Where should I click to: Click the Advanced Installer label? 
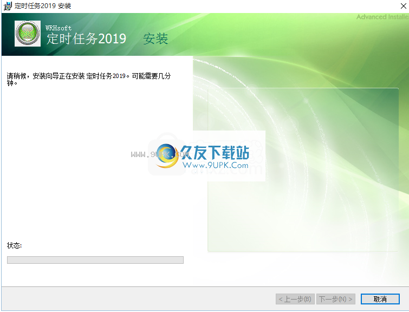pyautogui.click(x=382, y=17)
